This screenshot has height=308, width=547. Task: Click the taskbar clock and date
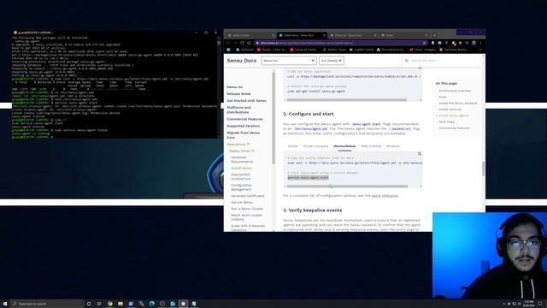tap(529, 304)
